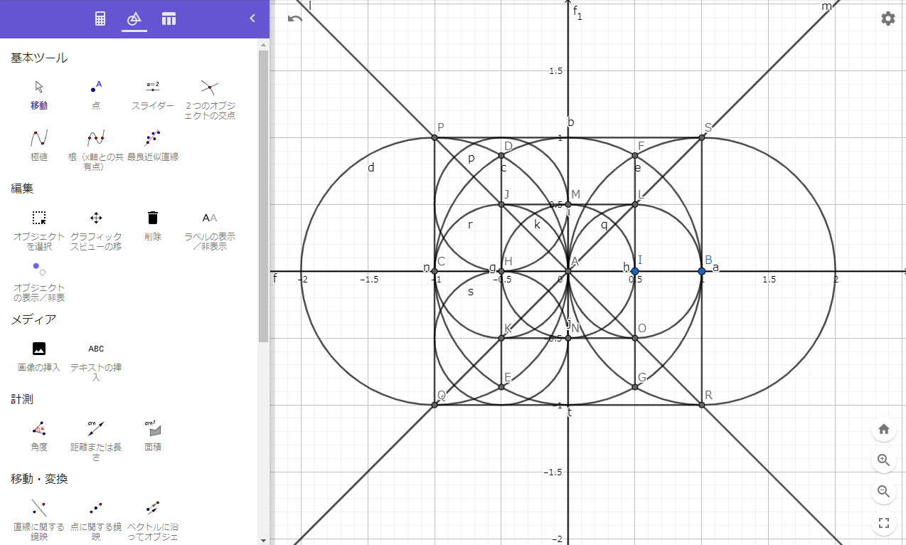Select the 極値 (Extremum) tool
The width and height of the screenshot is (906, 545).
coord(39,147)
